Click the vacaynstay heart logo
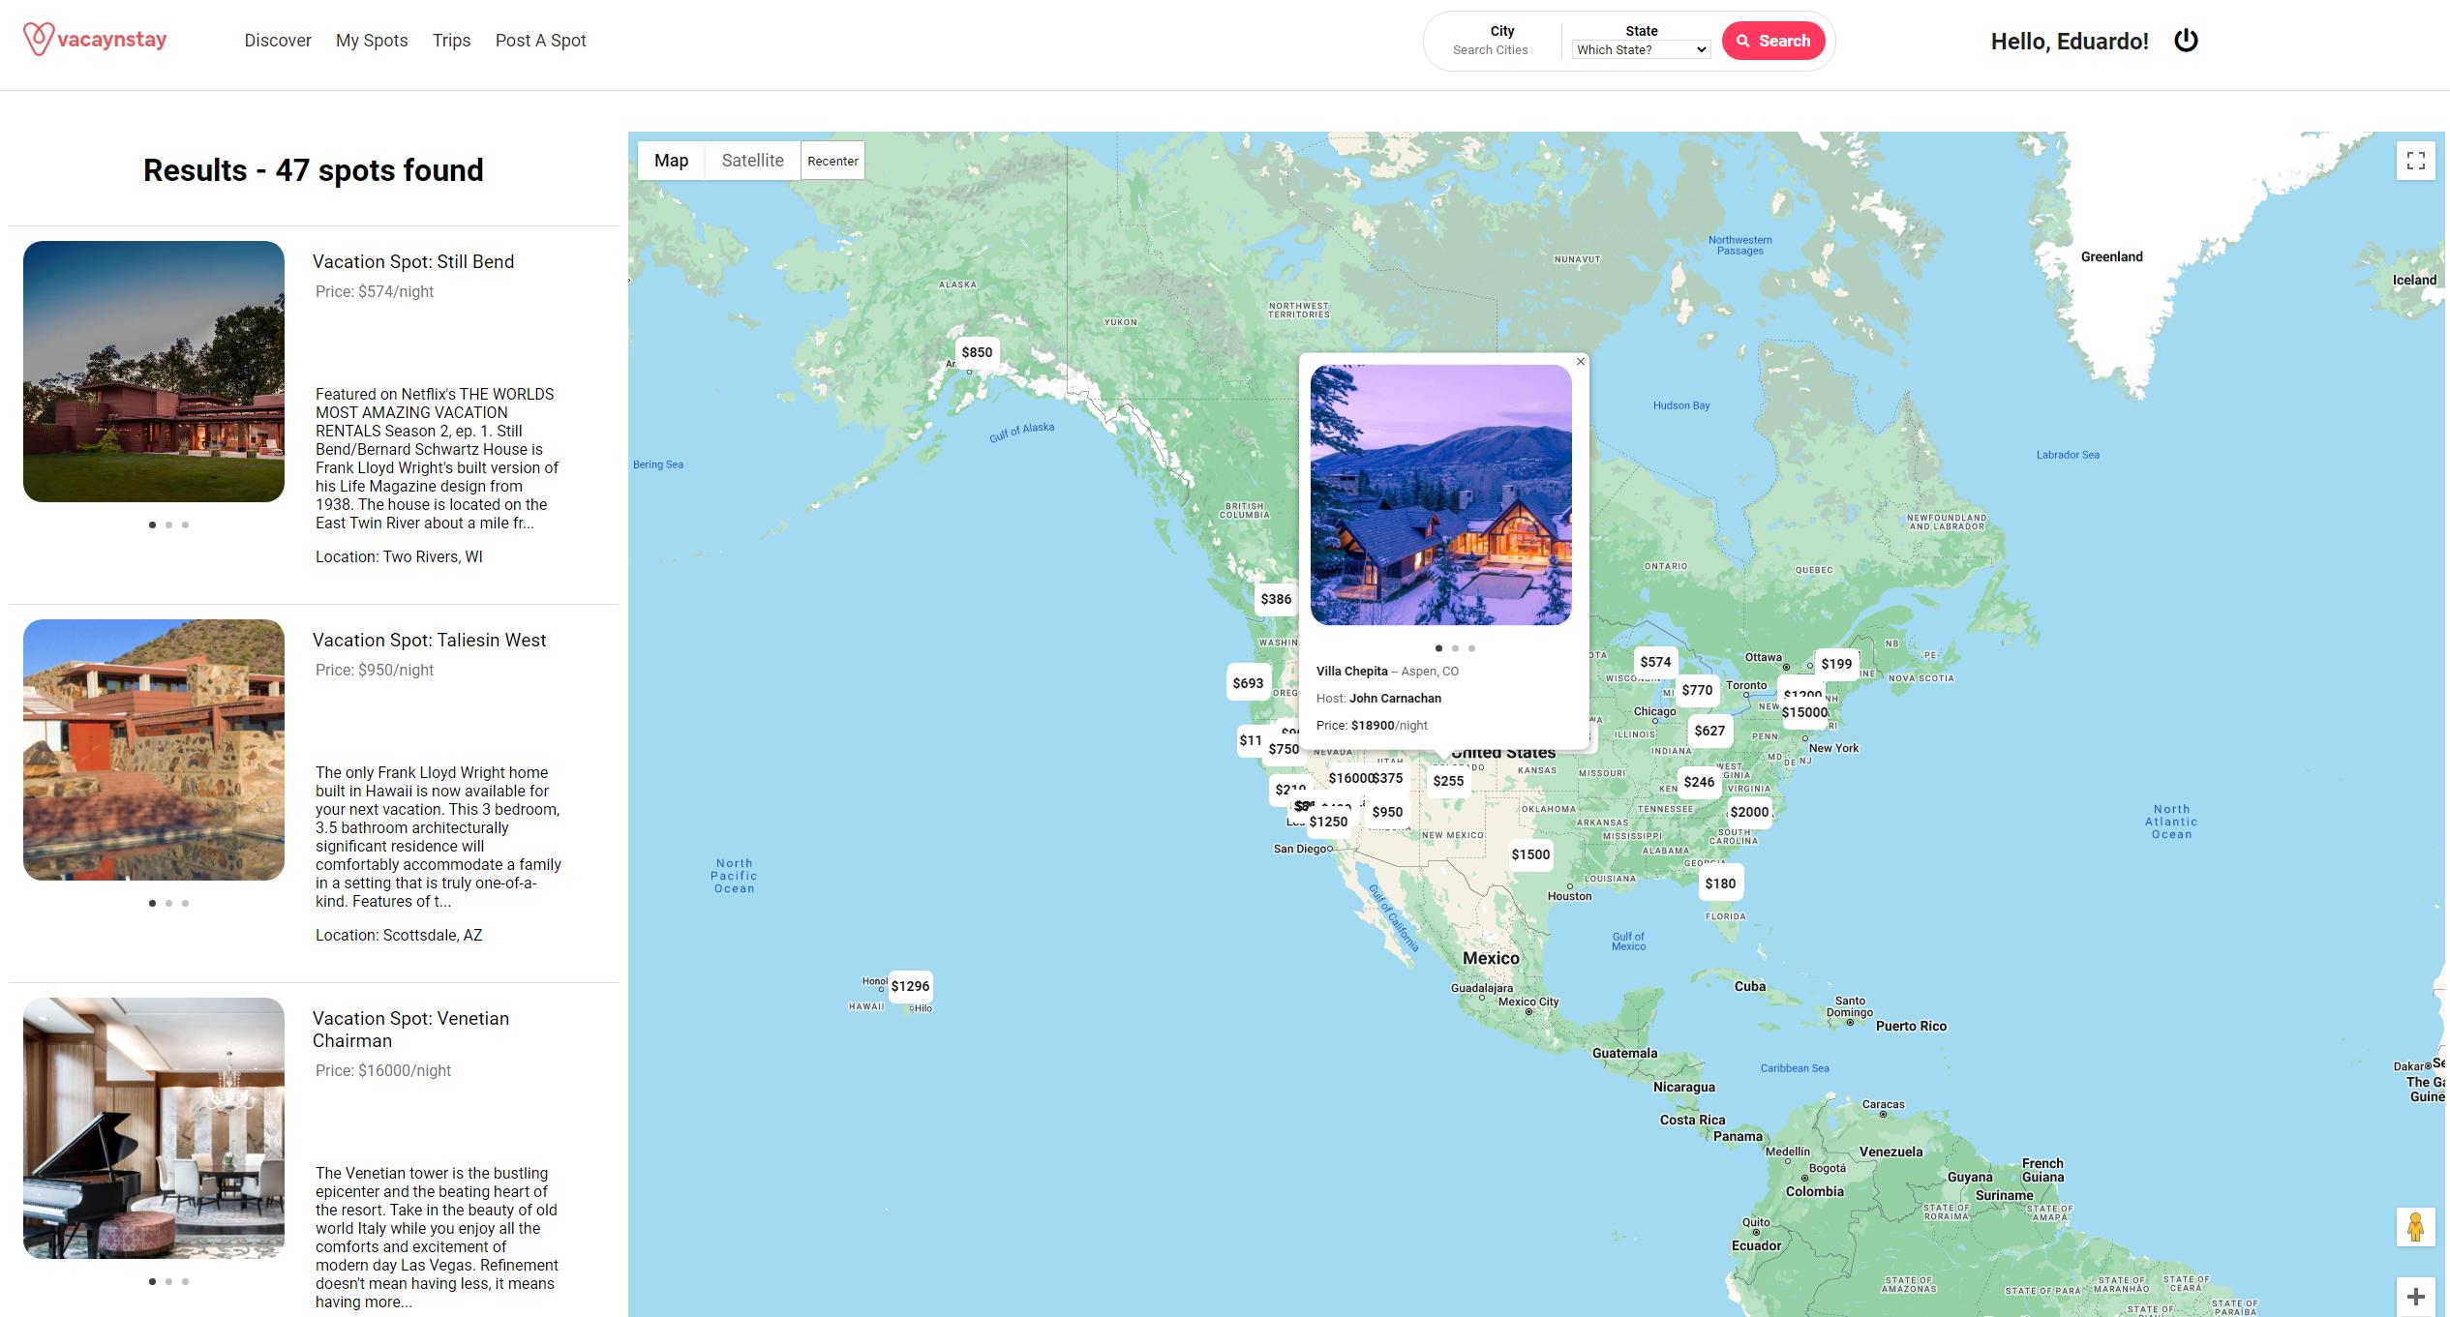The height and width of the screenshot is (1317, 2450). (38, 40)
